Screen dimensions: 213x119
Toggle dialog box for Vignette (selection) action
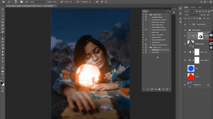click(x=146, y=17)
